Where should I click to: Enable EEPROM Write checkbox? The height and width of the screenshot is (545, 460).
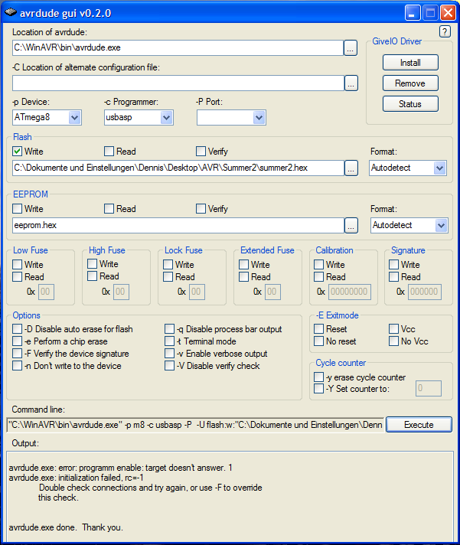pyautogui.click(x=17, y=208)
